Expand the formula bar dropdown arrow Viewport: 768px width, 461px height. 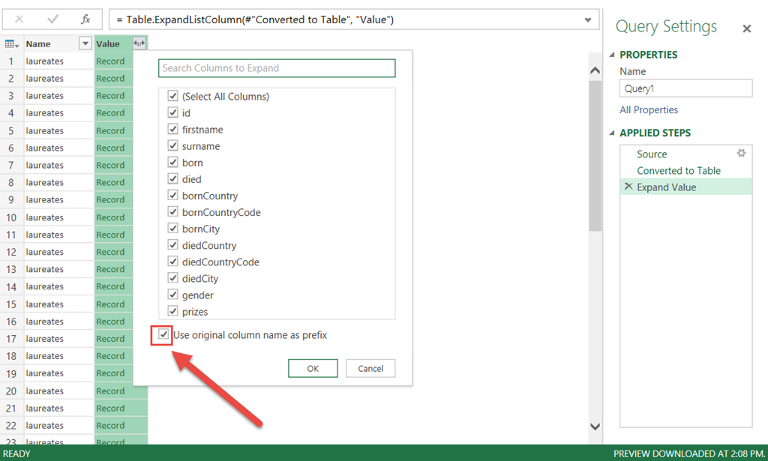[x=588, y=19]
